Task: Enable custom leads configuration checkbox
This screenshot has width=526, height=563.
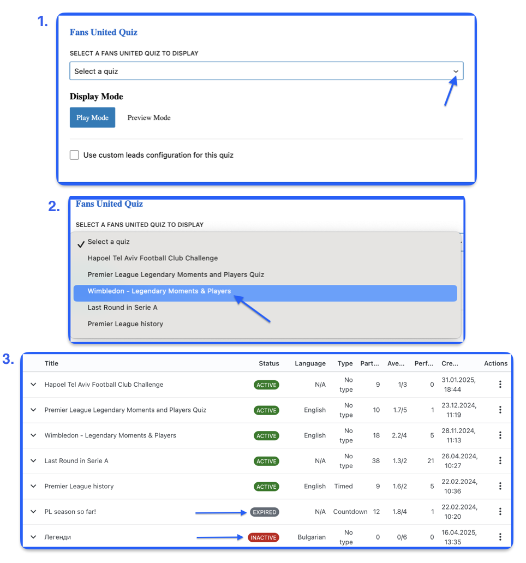Action: tap(74, 155)
